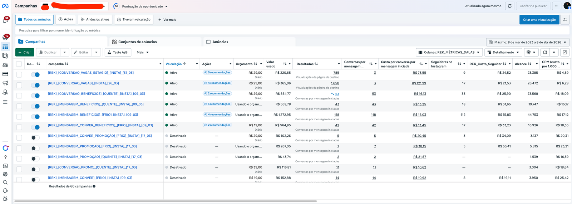
Task: Open the date range selector
Action: click(528, 42)
